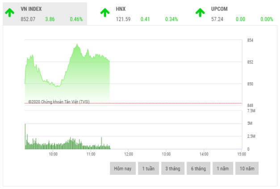The image size is (280, 189).
Task: Click the HNX index value 121.59
Action: click(123, 19)
